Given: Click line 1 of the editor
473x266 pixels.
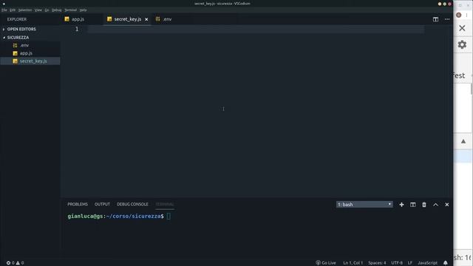Looking at the screenshot, I should pos(256,30).
